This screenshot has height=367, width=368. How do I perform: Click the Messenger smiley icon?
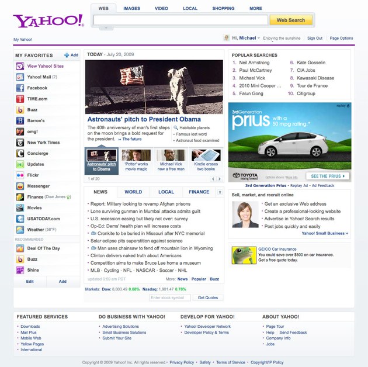click(20, 186)
